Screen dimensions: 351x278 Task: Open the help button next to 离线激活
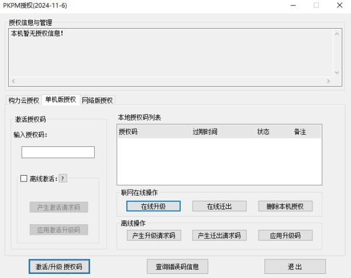click(x=63, y=179)
